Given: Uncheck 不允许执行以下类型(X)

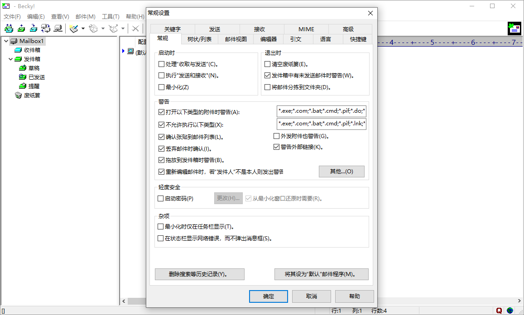Looking at the screenshot, I should pyautogui.click(x=161, y=125).
